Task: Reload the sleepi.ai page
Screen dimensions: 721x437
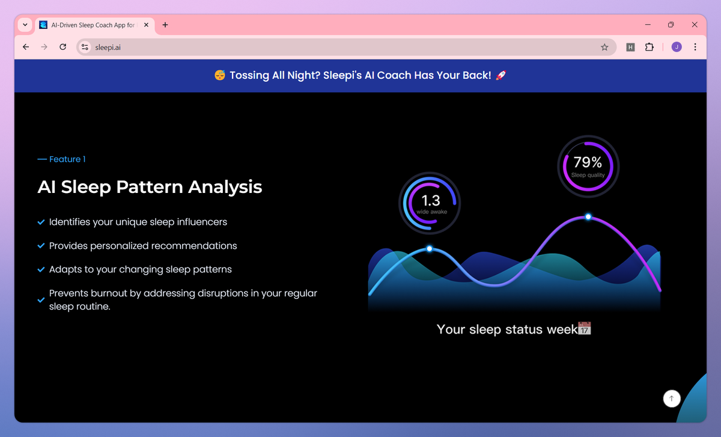Action: (62, 46)
